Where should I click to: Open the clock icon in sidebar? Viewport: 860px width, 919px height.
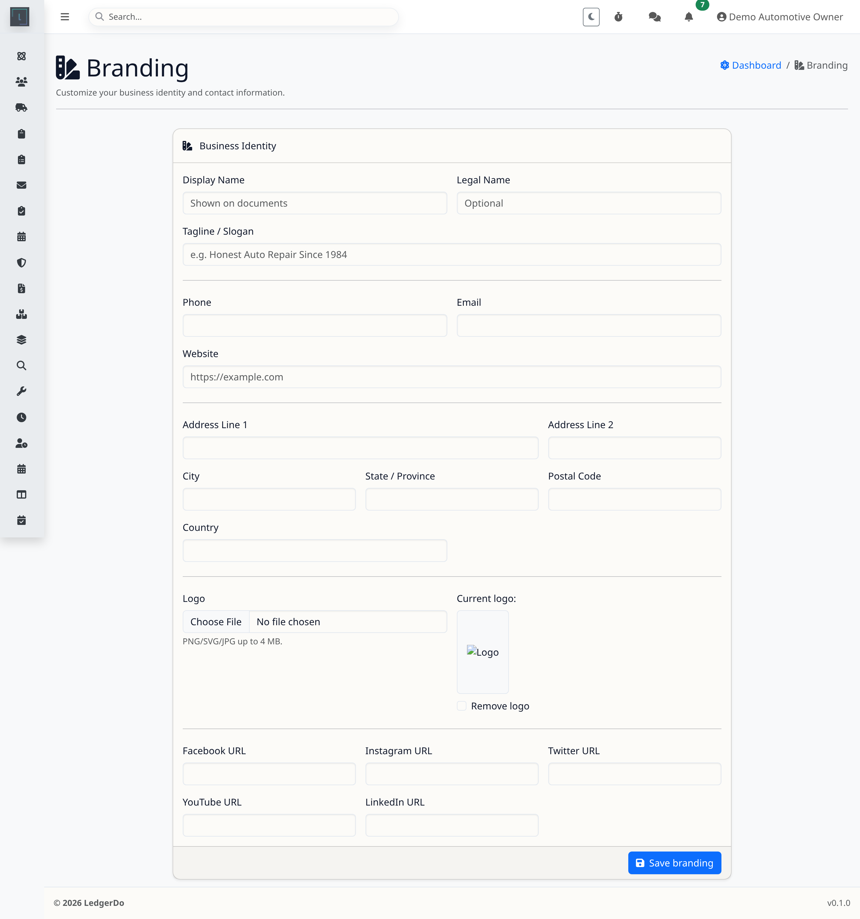21,417
